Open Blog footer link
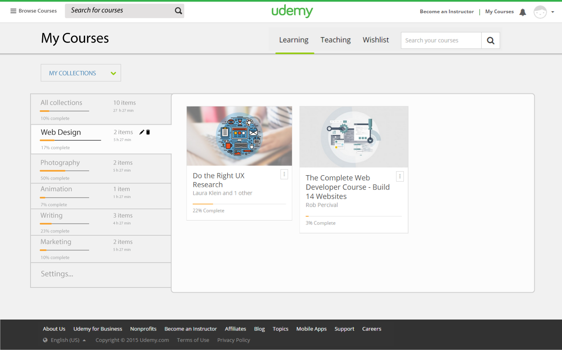This screenshot has height=350, width=562. click(x=259, y=329)
